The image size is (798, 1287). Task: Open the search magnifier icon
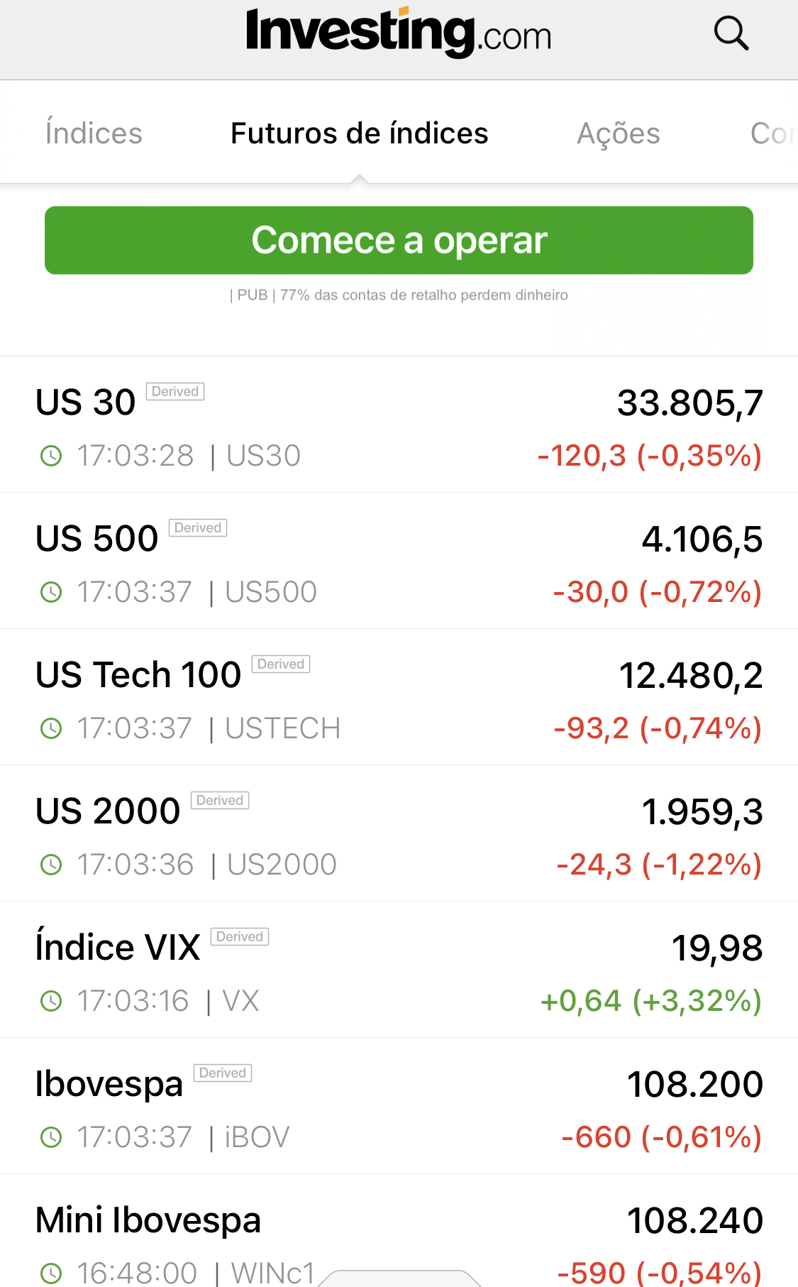(x=731, y=33)
